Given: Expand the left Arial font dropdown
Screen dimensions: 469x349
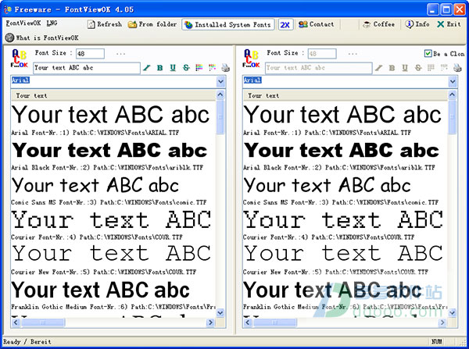Looking at the screenshot, I should (x=220, y=81).
